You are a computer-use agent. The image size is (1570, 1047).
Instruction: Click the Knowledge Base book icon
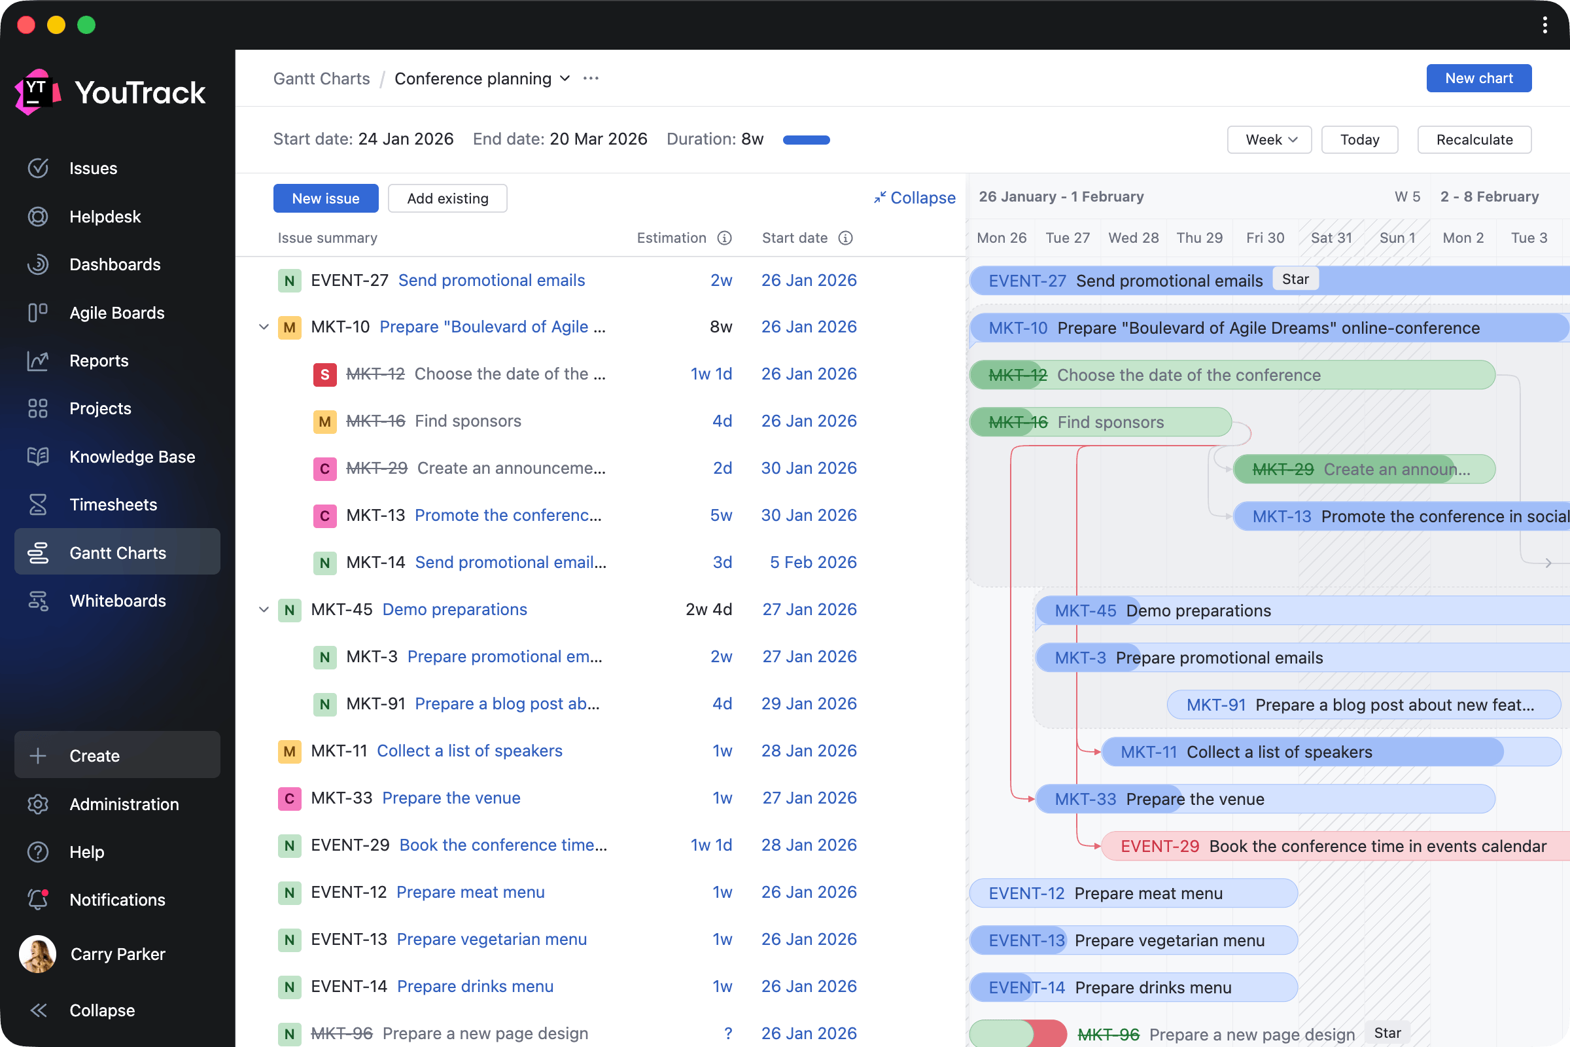[38, 457]
